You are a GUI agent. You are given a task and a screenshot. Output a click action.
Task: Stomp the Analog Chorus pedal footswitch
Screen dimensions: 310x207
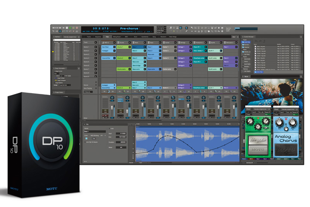click(286, 150)
